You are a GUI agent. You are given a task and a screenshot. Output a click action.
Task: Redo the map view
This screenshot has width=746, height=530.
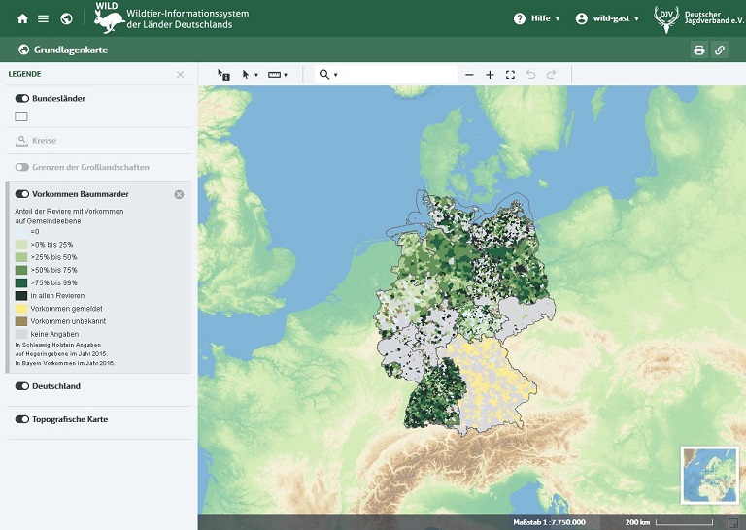click(x=552, y=75)
